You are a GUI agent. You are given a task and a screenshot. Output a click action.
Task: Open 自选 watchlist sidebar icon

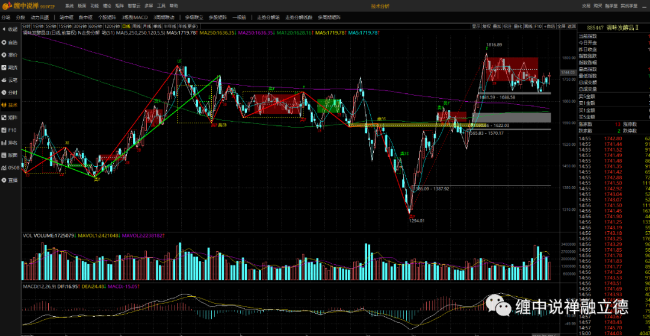pos(10,42)
